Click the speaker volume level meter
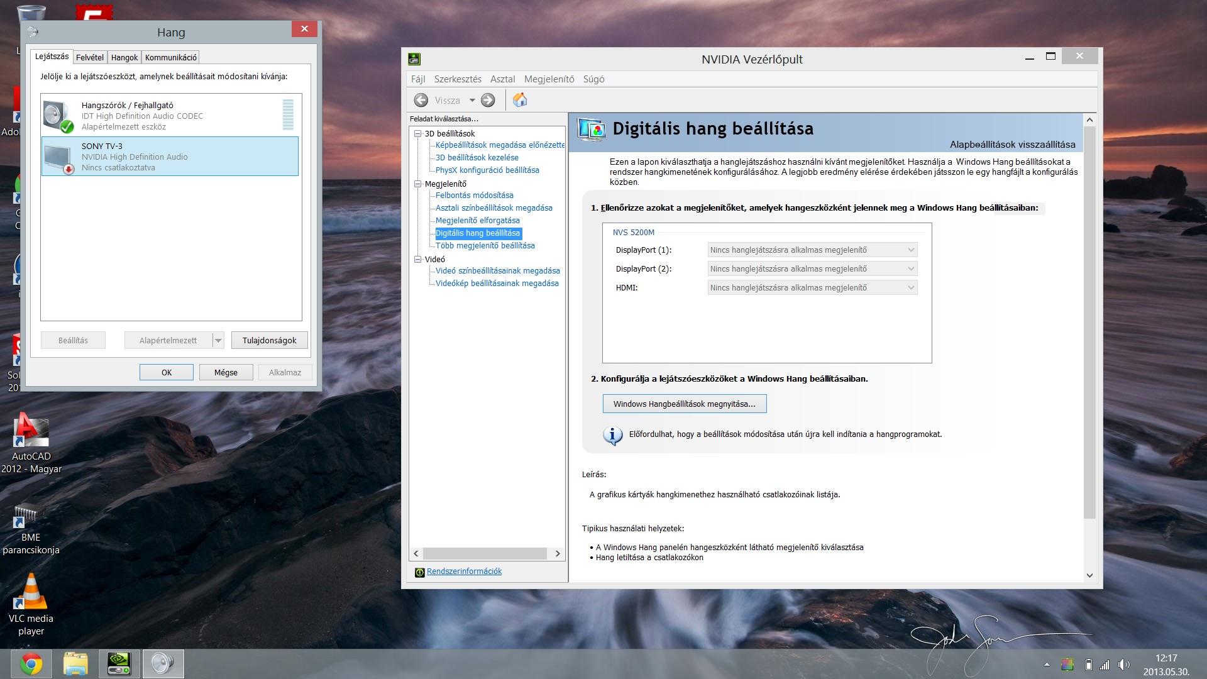1207x679 pixels. tap(288, 114)
